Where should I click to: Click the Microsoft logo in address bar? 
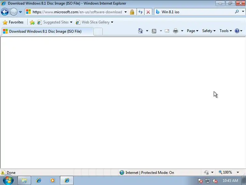[x=28, y=12]
